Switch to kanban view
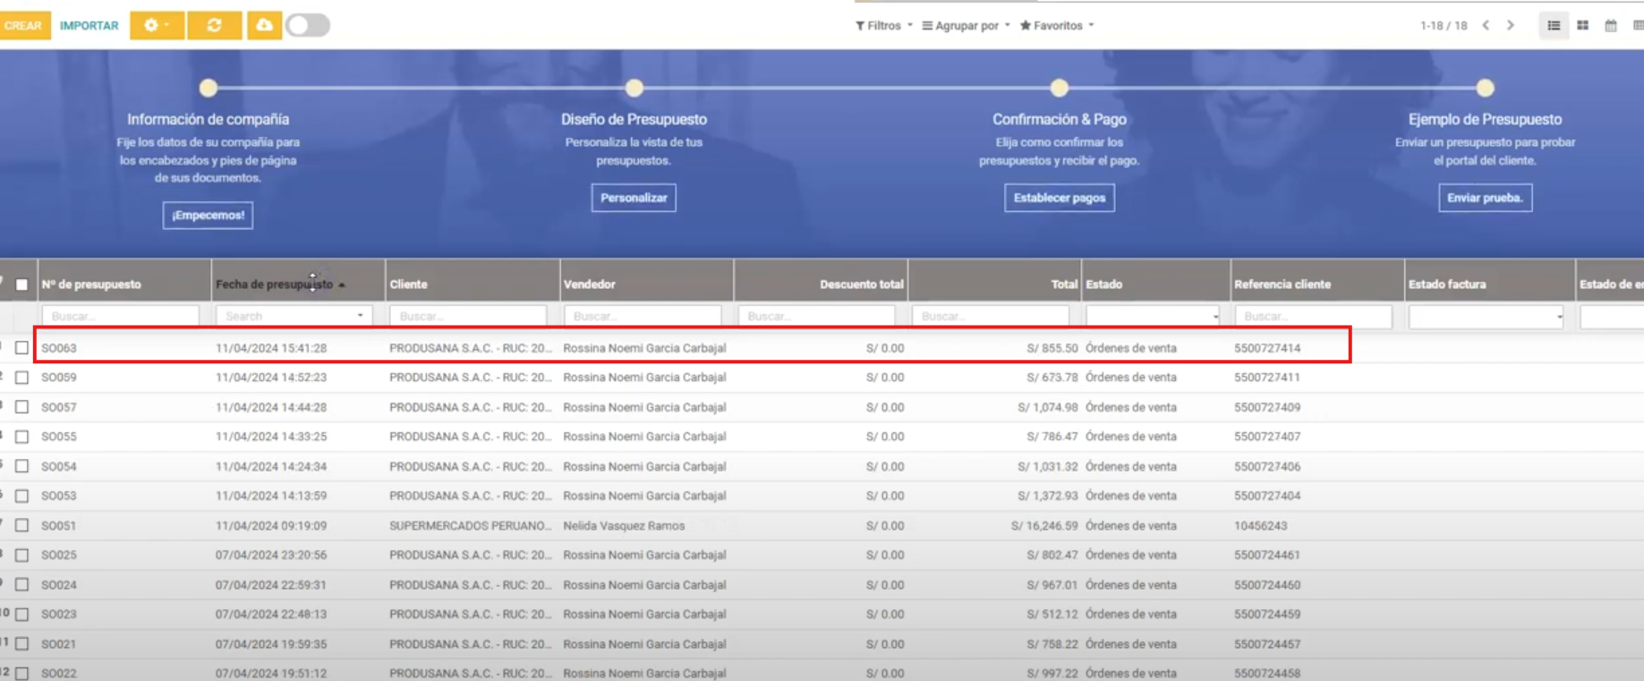The image size is (1644, 681). coord(1582,26)
